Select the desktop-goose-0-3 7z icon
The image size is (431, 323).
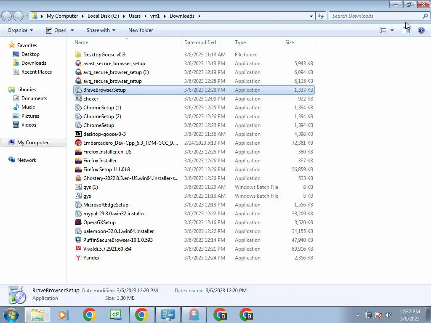click(x=78, y=134)
